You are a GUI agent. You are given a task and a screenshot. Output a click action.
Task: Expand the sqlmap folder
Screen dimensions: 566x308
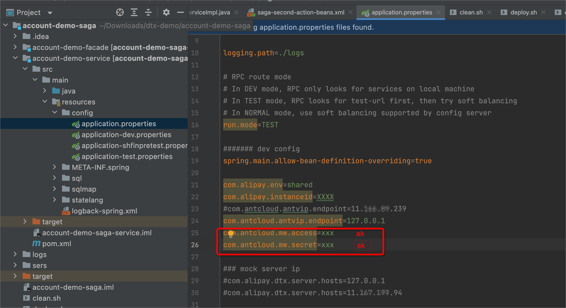(55, 189)
